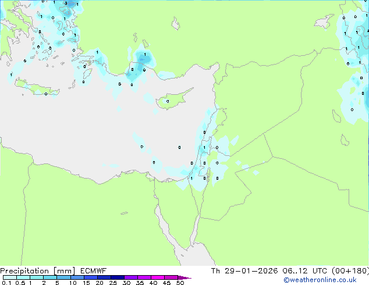Image resolution: width=369 pixels, height=285 pixels.
Task: Pick the legend swatch between 10 and 15
Action: point(77,277)
